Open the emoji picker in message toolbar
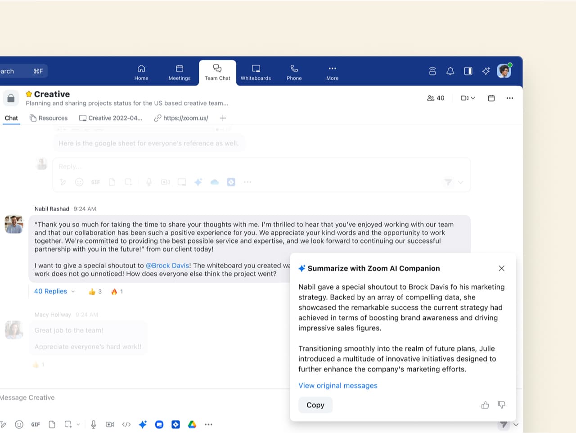 click(19, 424)
